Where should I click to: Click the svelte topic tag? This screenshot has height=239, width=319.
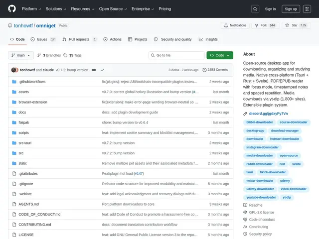click(x=296, y=164)
